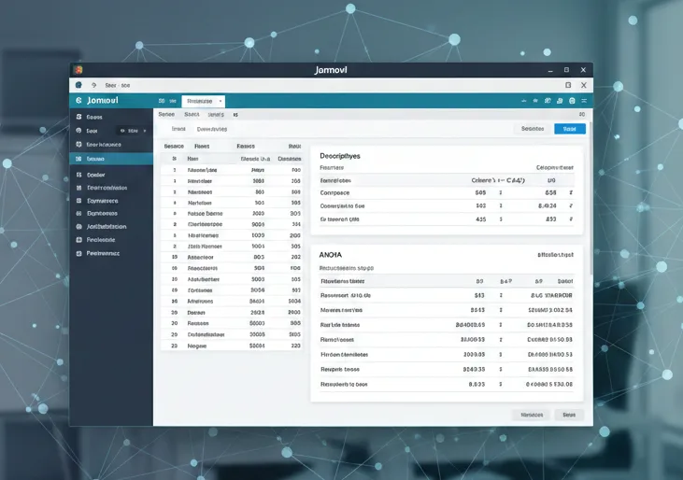
Task: Click the dark round icon at left of light toolbar
Action: tap(78, 85)
